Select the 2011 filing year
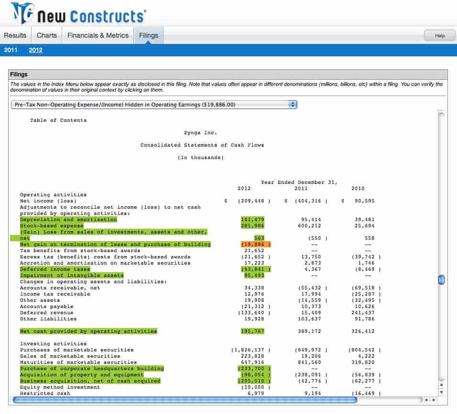The width and height of the screenshot is (457, 414). click(x=11, y=50)
